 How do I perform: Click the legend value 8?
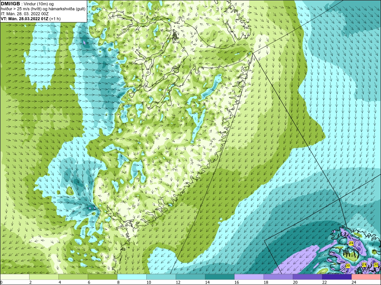point(118,282)
